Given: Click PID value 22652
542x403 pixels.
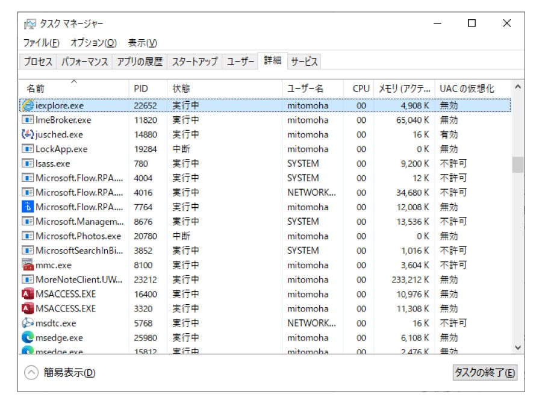Looking at the screenshot, I should (x=145, y=105).
